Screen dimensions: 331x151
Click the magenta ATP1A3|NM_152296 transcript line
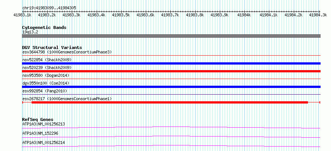[x=171, y=137]
